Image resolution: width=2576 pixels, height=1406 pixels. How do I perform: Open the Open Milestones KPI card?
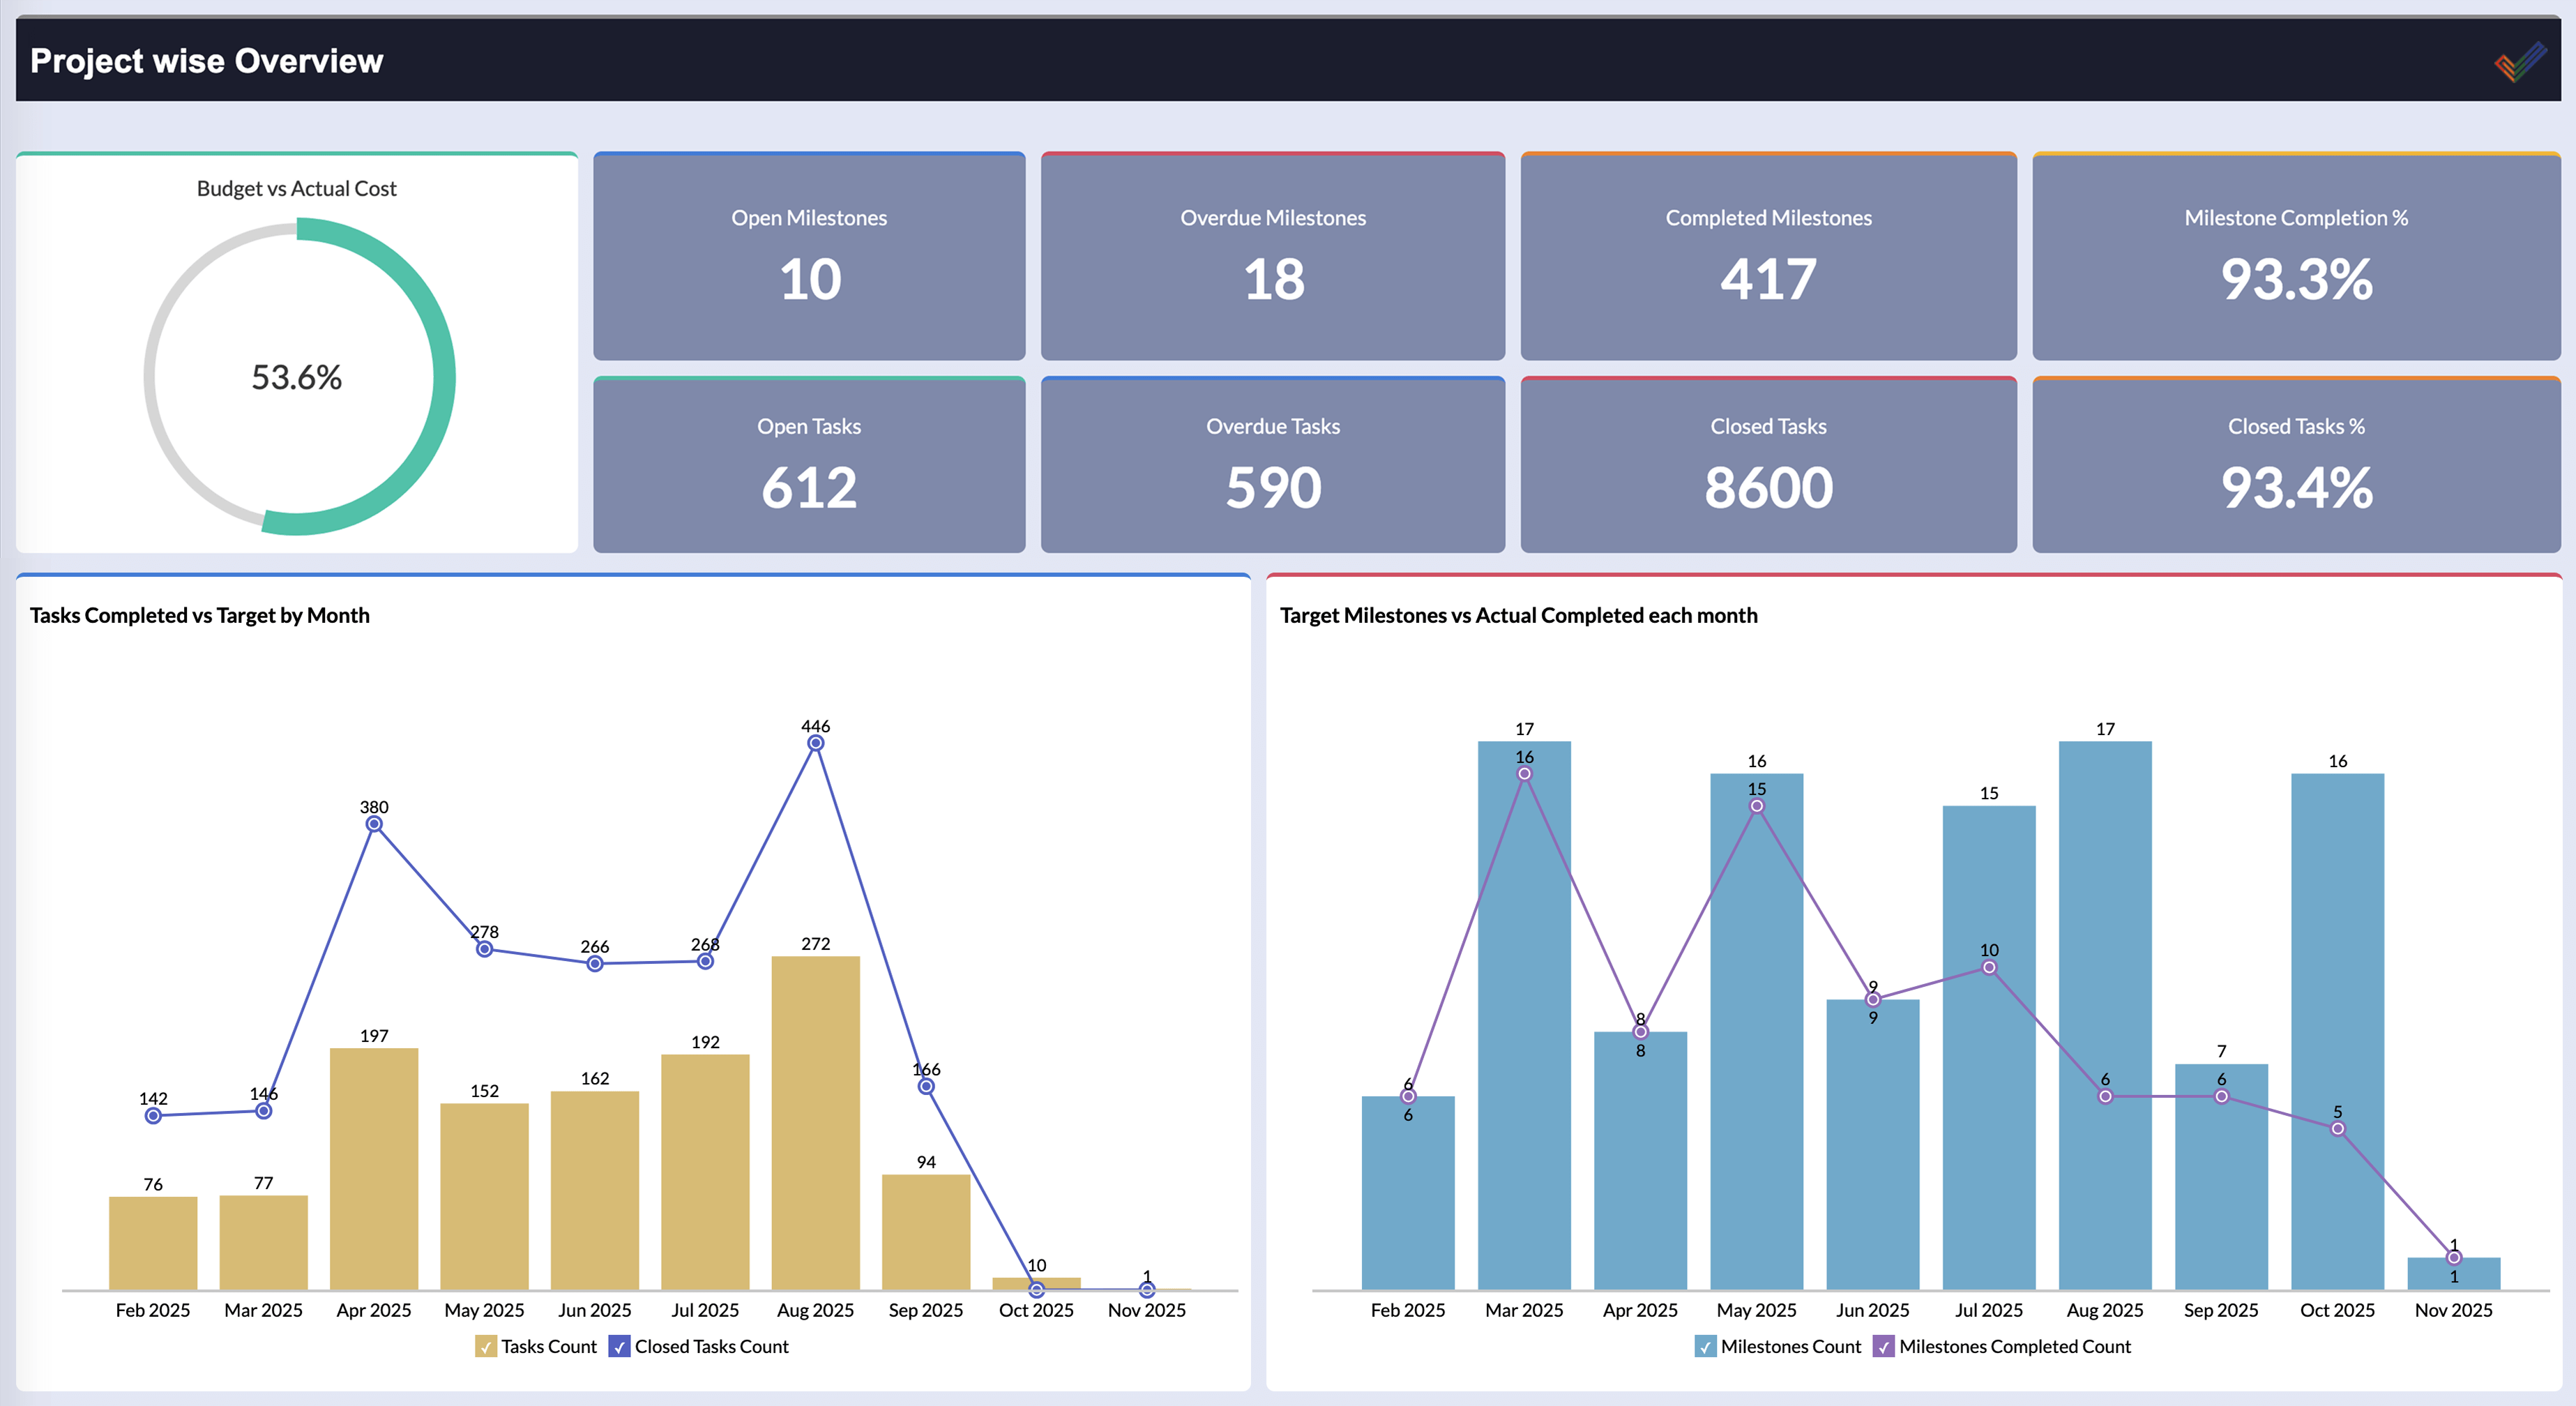(x=808, y=256)
